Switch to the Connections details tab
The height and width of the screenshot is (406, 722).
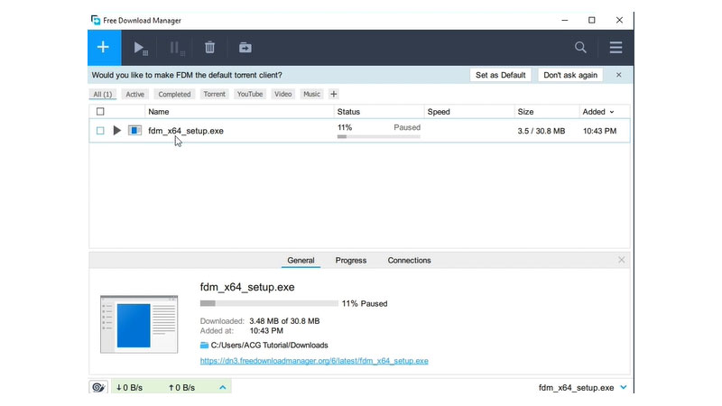410,261
